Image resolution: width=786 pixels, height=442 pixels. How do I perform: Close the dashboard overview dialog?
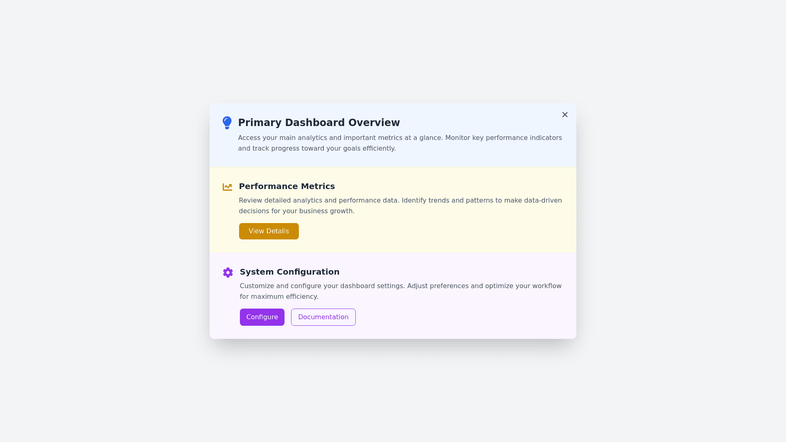point(565,115)
